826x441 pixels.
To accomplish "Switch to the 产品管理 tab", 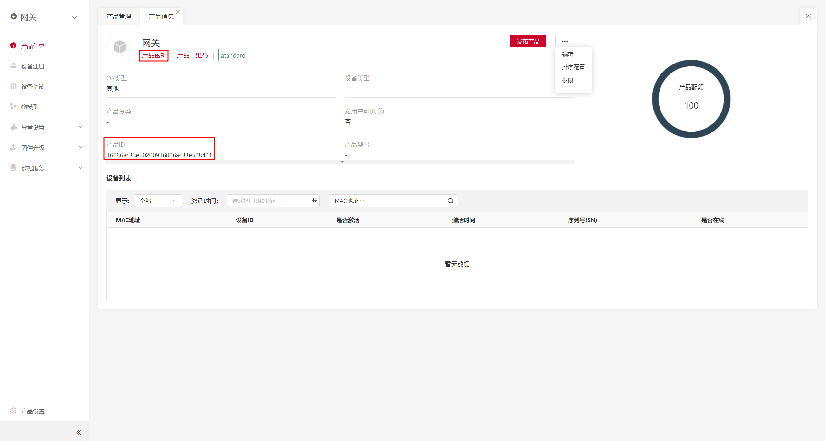I will click(x=119, y=16).
